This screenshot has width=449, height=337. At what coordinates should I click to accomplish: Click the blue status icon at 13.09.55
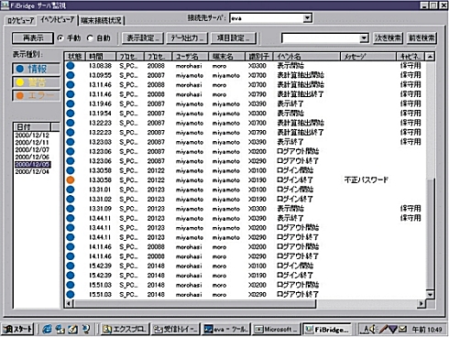coord(71,75)
